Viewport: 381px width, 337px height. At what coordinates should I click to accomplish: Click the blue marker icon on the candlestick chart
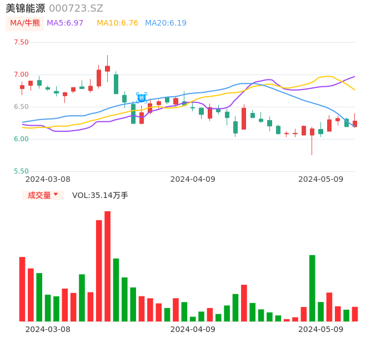pyautogui.click(x=142, y=97)
